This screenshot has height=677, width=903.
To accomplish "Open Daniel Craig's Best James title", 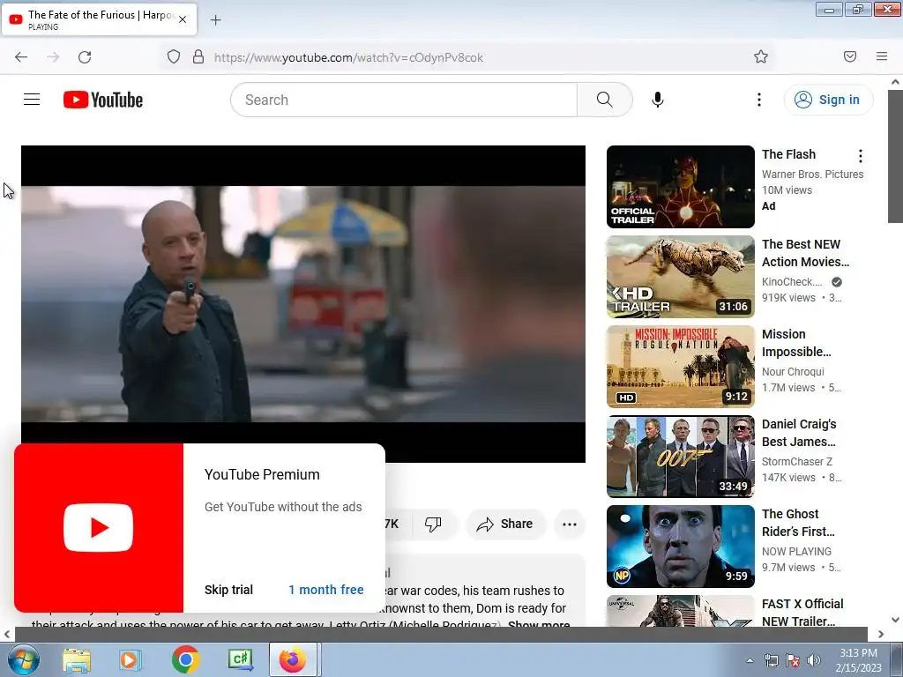I will (x=799, y=432).
